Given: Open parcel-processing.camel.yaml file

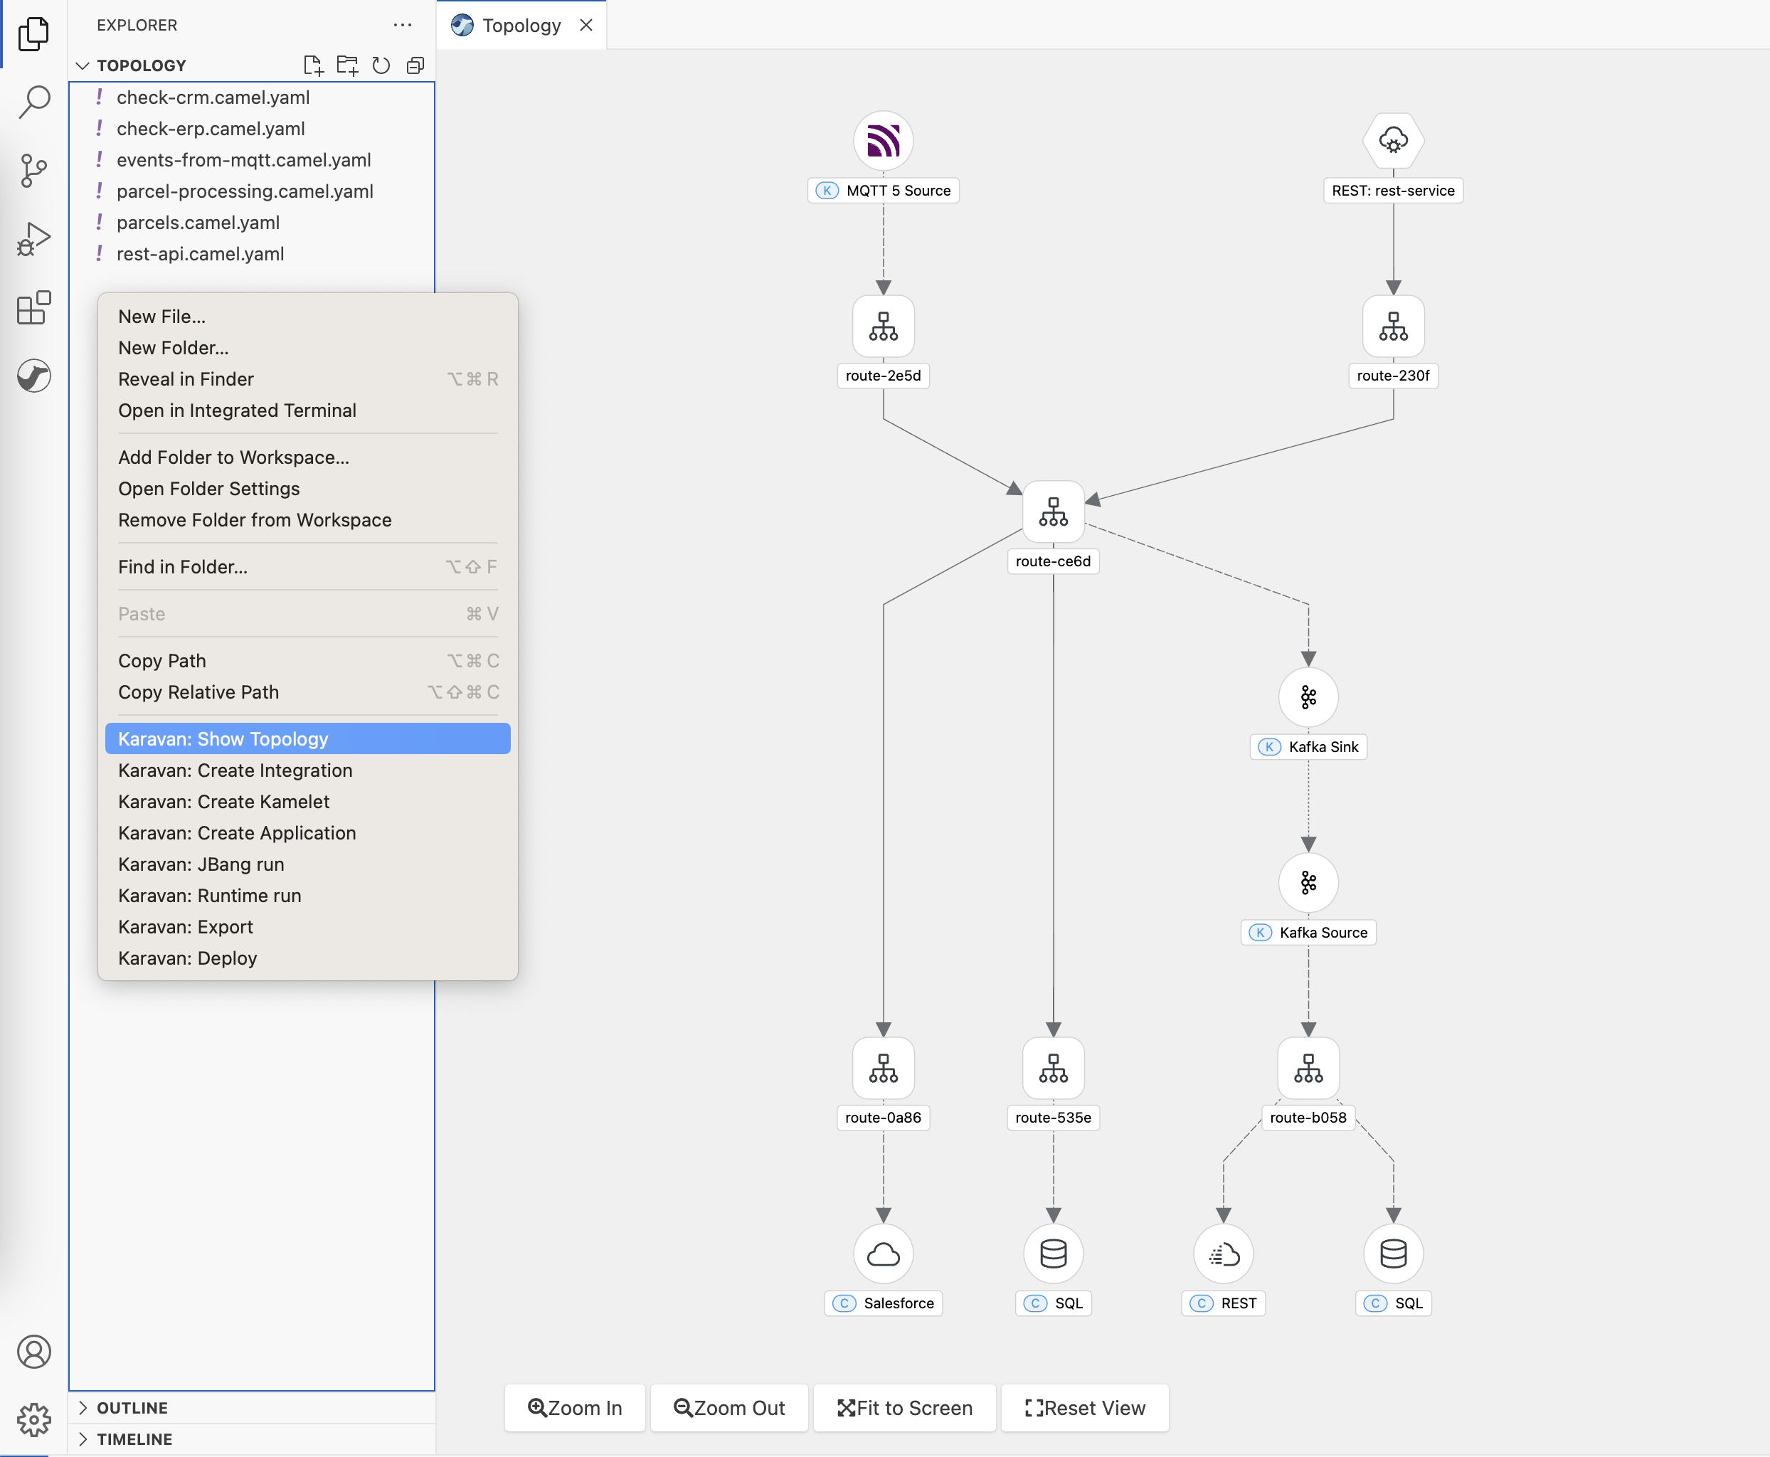Looking at the screenshot, I should tap(244, 191).
